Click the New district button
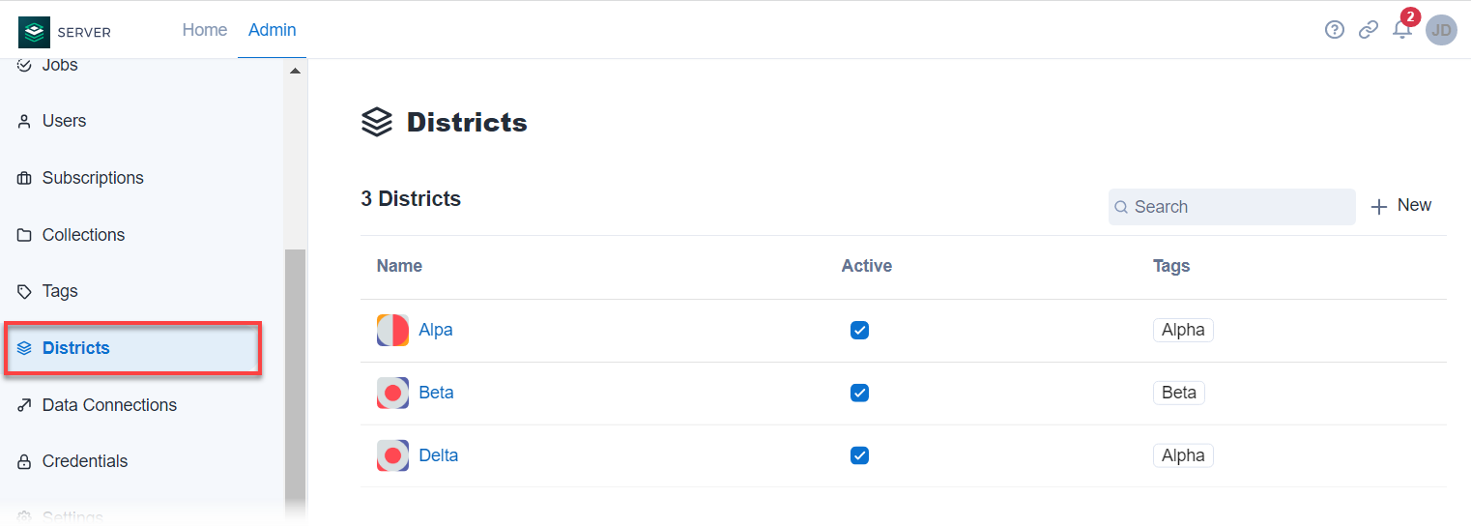1471x527 pixels. click(1401, 206)
